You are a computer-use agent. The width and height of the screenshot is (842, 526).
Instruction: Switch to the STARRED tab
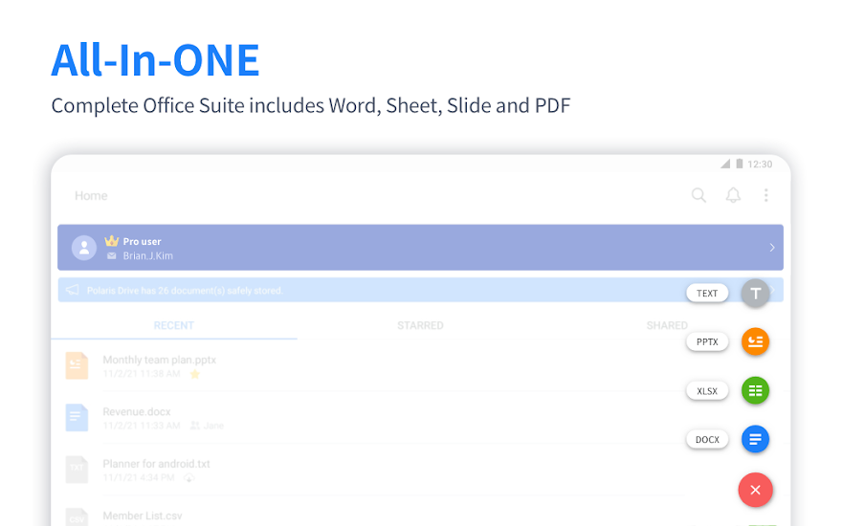point(420,326)
